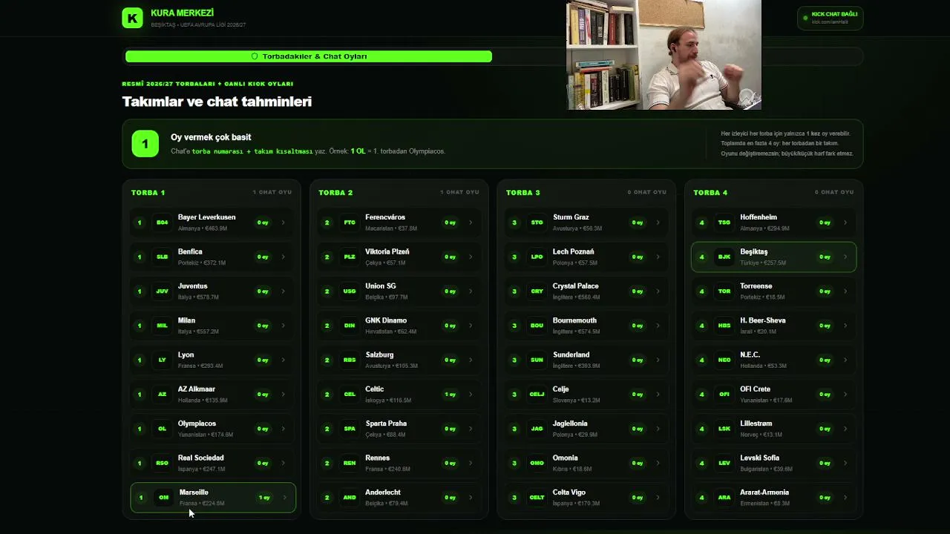Click the JUV badge for Juventus

click(162, 291)
